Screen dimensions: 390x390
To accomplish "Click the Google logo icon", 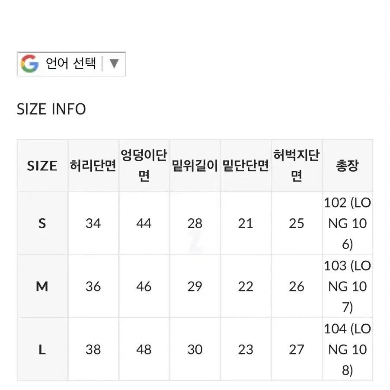I will (29, 64).
